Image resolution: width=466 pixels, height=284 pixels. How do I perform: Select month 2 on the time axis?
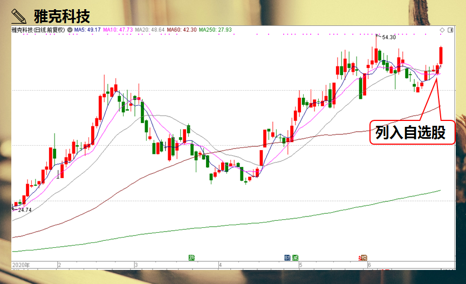59,265
